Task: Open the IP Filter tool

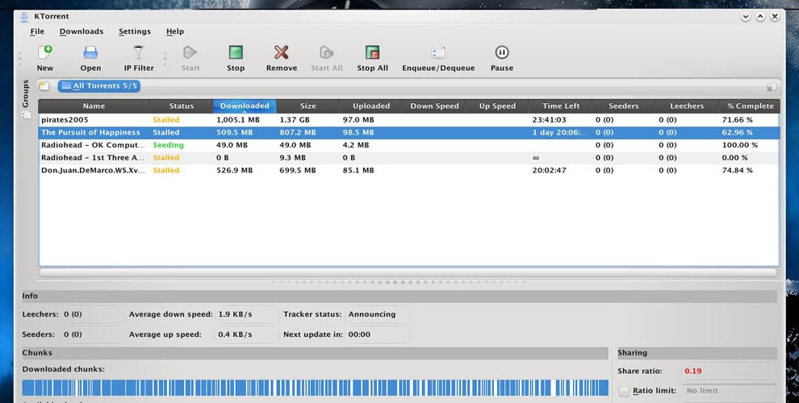Action: (x=138, y=53)
